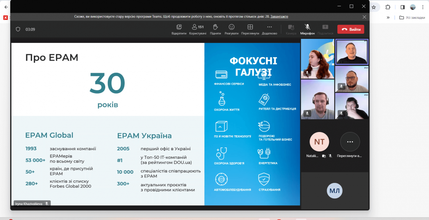Screen dimensions: 429x220
Task: Click the ФІНАНСОВІ СЕРВІСИ label
Action: pyautogui.click(x=229, y=84)
